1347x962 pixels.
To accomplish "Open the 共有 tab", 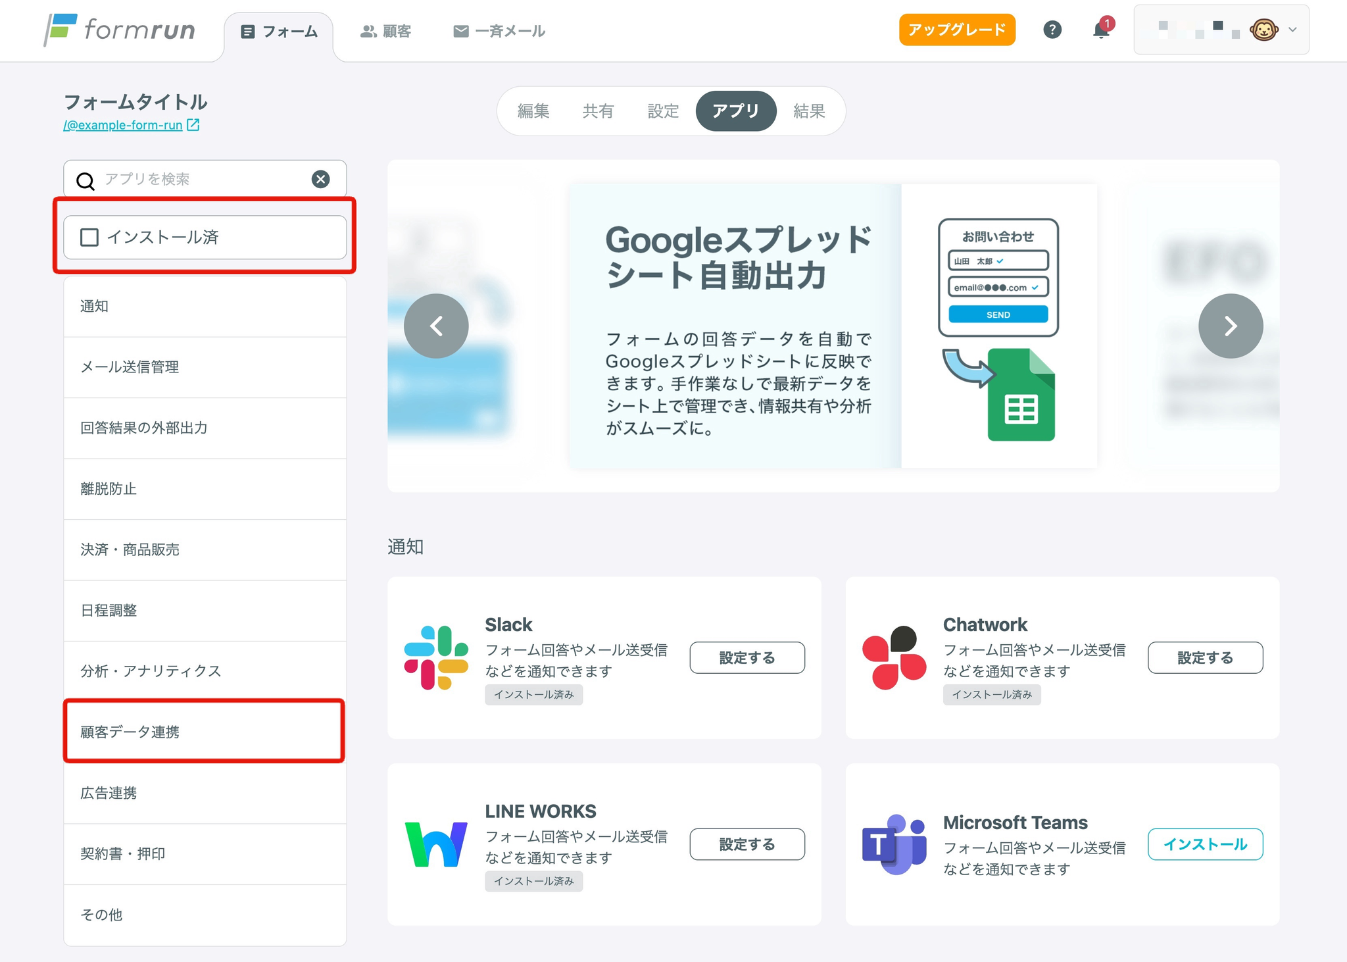I will coord(599,111).
